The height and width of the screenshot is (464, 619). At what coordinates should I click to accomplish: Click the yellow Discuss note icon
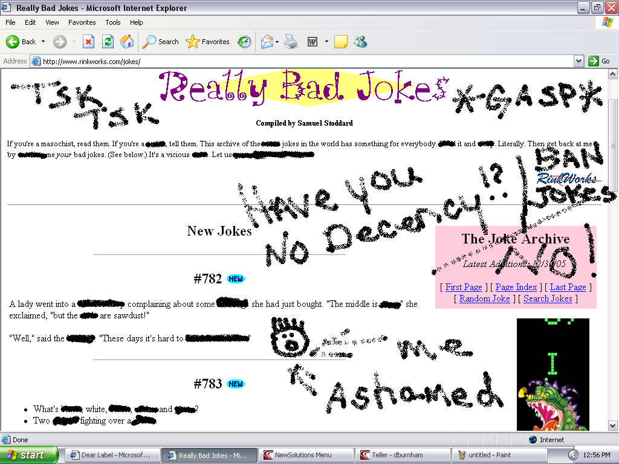point(341,42)
